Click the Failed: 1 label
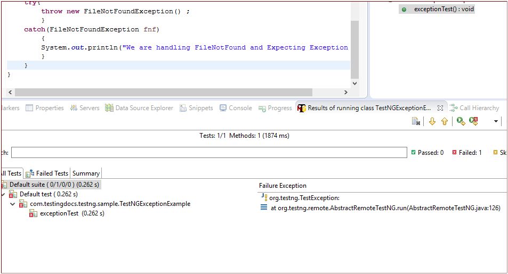Image resolution: width=508 pixels, height=274 pixels. (x=470, y=152)
